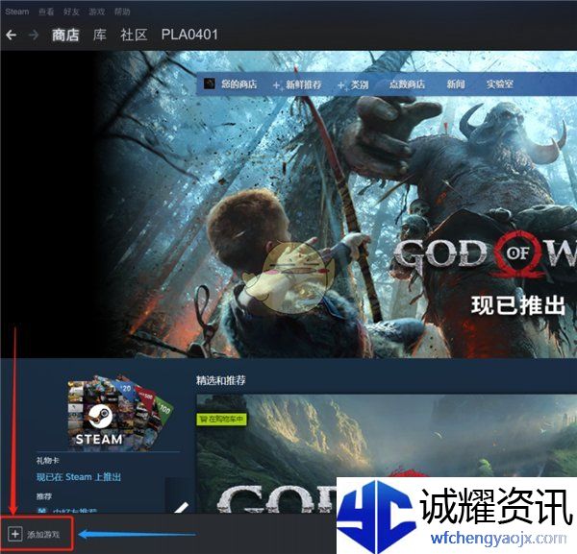Click the 精选和推荐 heading
The width and height of the screenshot is (577, 554).
221,380
